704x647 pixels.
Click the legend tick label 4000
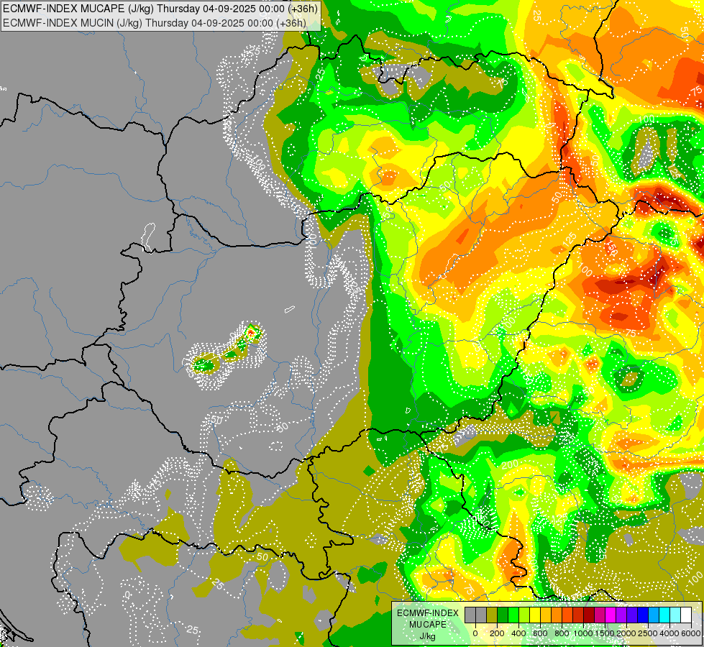coord(669,633)
